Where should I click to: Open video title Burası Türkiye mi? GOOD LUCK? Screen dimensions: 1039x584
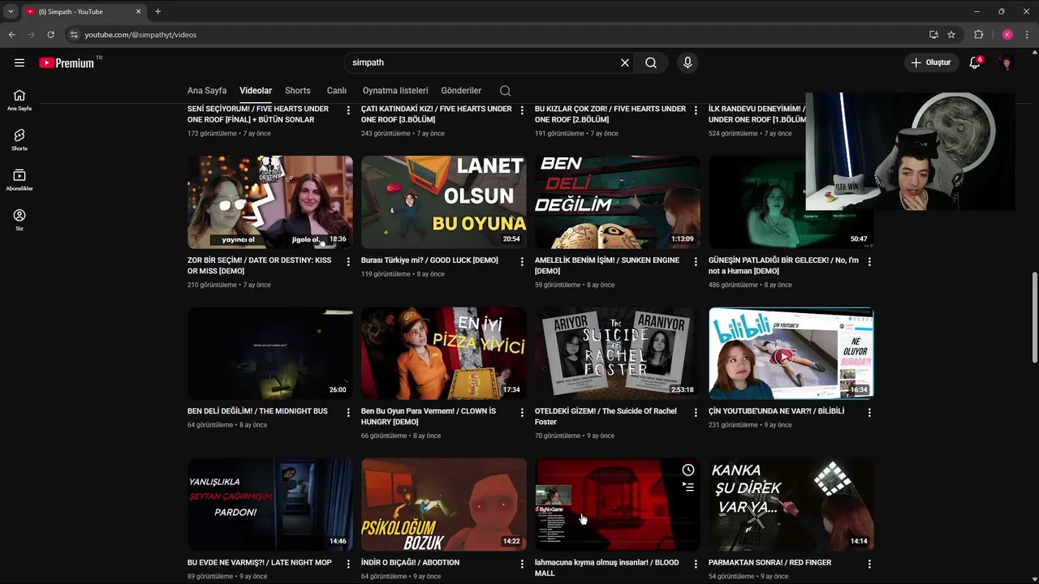click(429, 260)
